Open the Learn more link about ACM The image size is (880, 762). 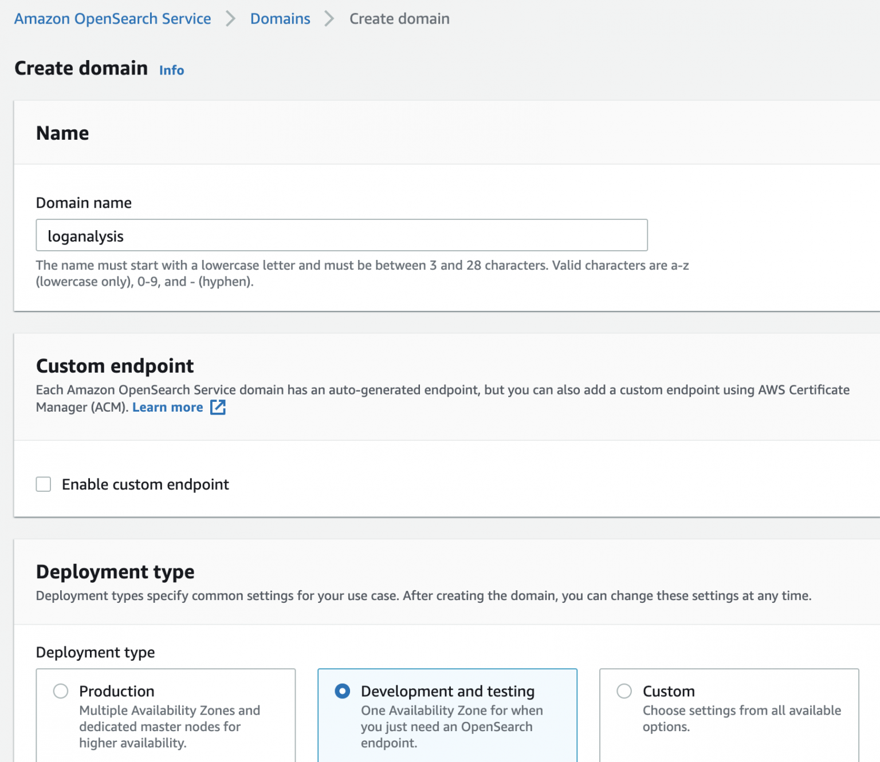pyautogui.click(x=167, y=407)
